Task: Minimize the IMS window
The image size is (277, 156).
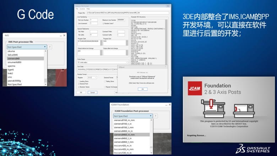Action: pyautogui.click(x=61, y=35)
